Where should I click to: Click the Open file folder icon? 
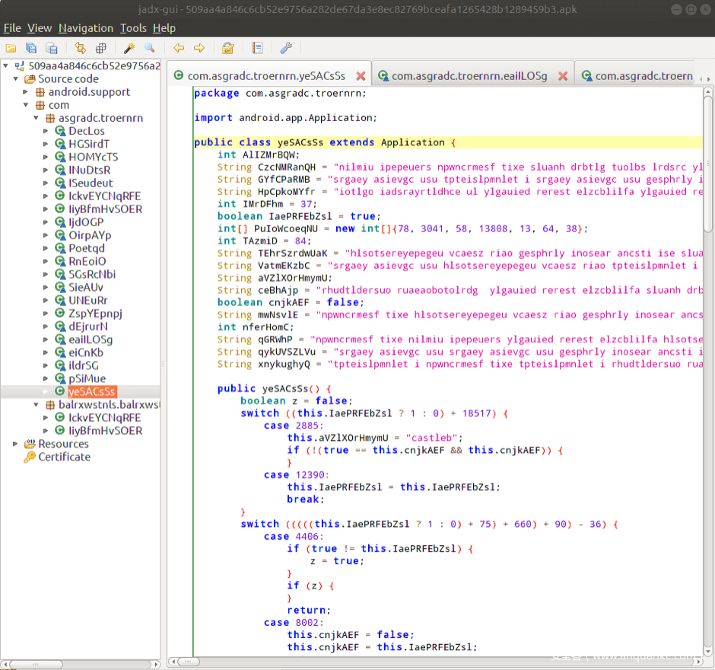pos(11,48)
